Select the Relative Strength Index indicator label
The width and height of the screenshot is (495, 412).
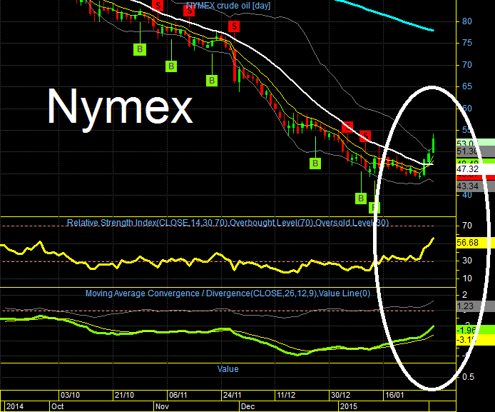(228, 223)
